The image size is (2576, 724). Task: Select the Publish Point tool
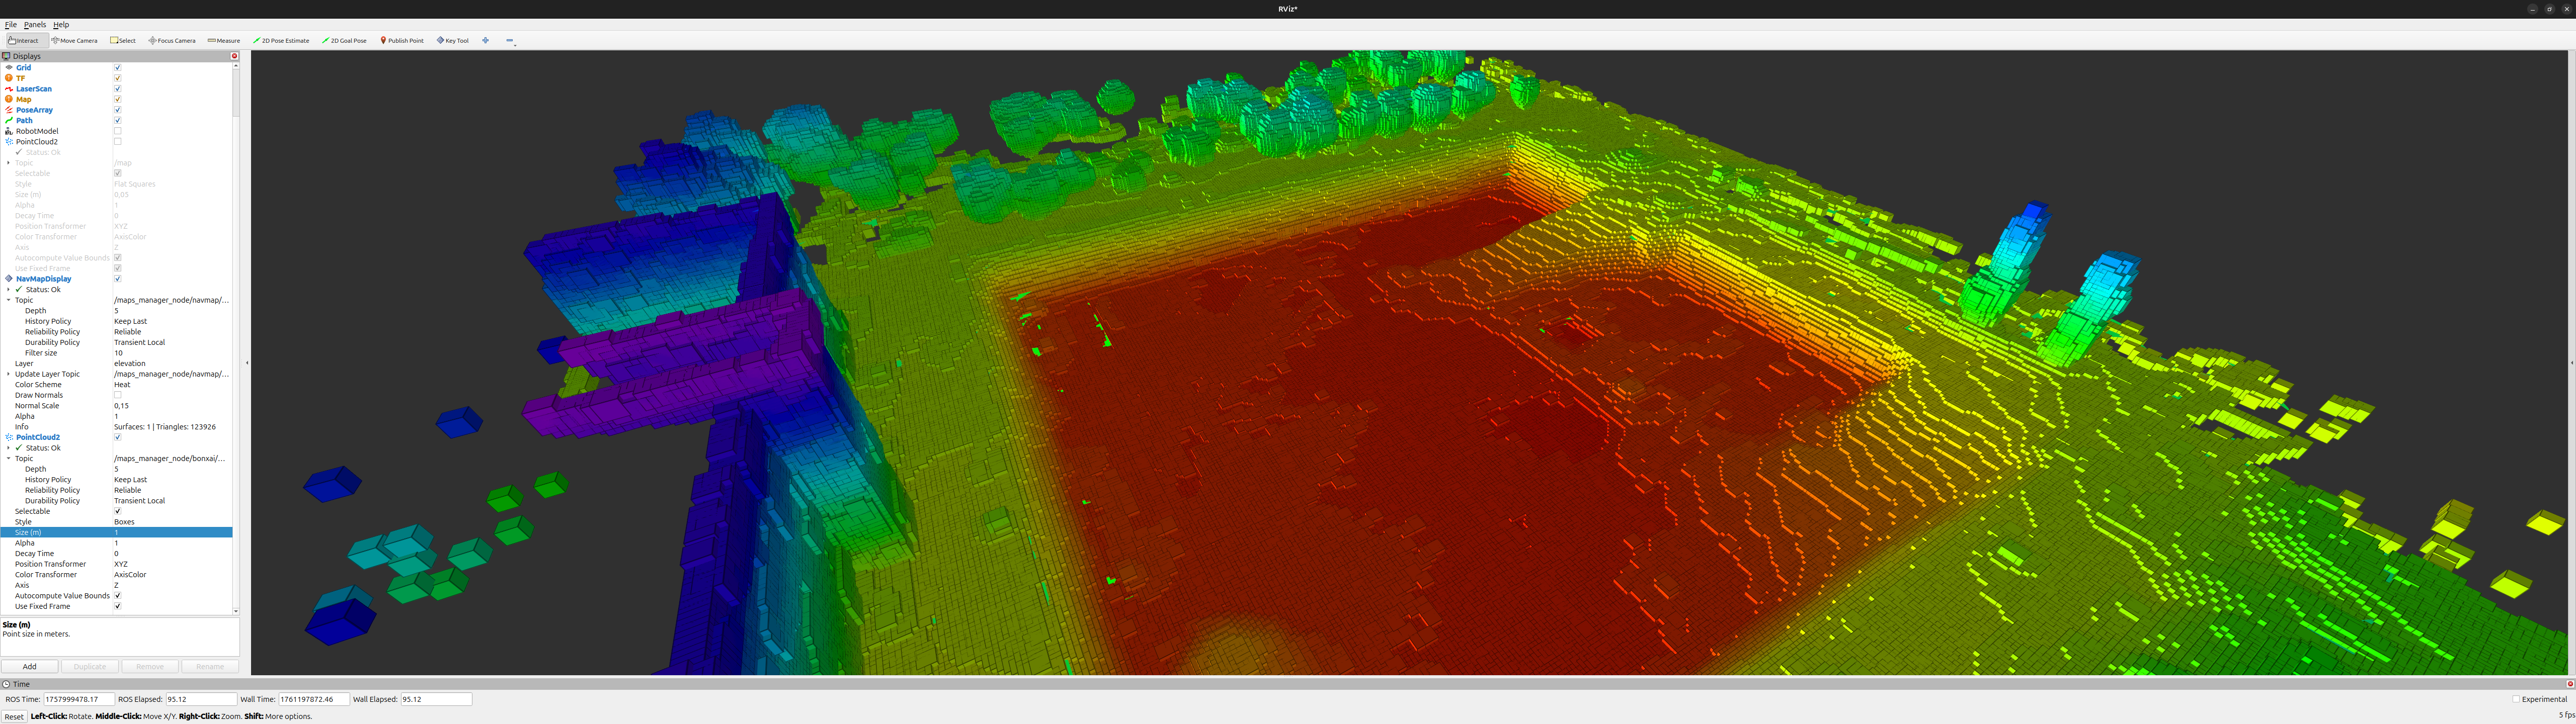[x=401, y=40]
